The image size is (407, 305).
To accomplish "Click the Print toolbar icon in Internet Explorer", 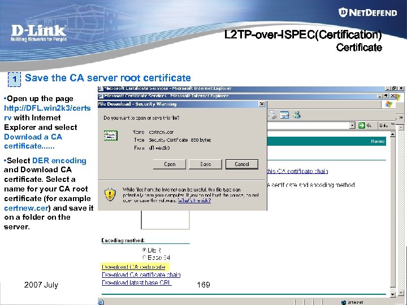I will click(272, 115).
